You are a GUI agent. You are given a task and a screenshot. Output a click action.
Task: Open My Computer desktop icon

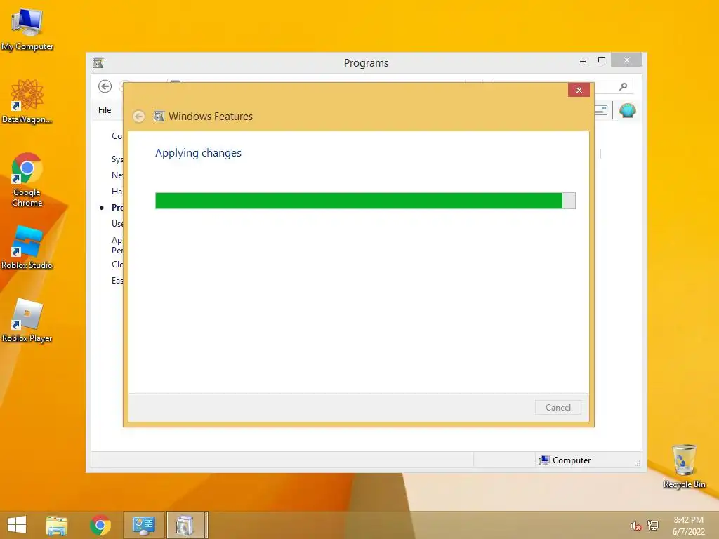point(27,29)
